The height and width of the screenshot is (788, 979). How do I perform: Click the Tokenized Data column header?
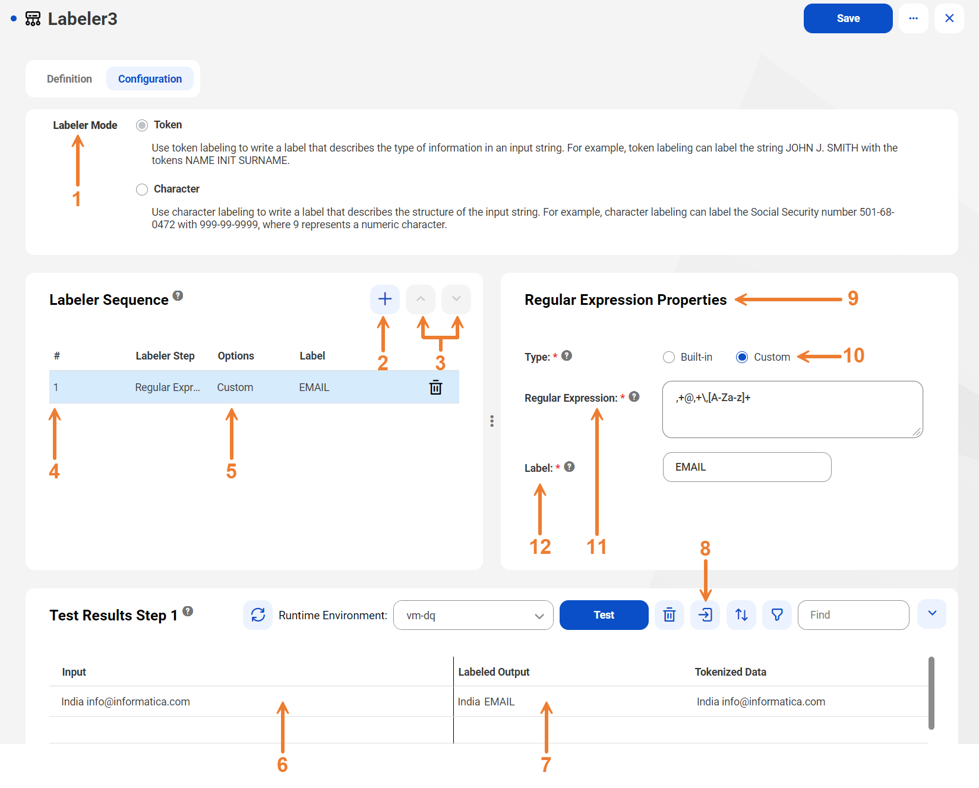(731, 672)
